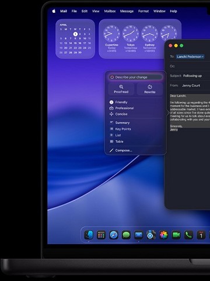
Task: Click the Proofread button
Action: (x=121, y=89)
